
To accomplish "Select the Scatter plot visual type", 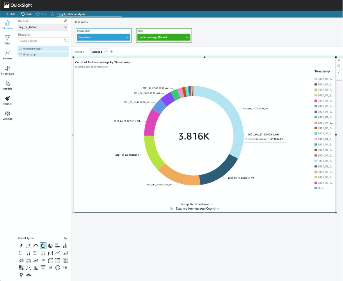I will pyautogui.click(x=28, y=268).
